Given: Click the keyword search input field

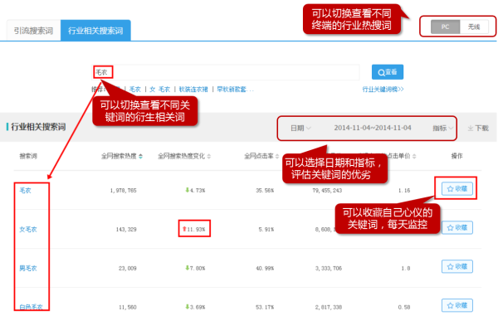Looking at the screenshot, I should pos(226,72).
